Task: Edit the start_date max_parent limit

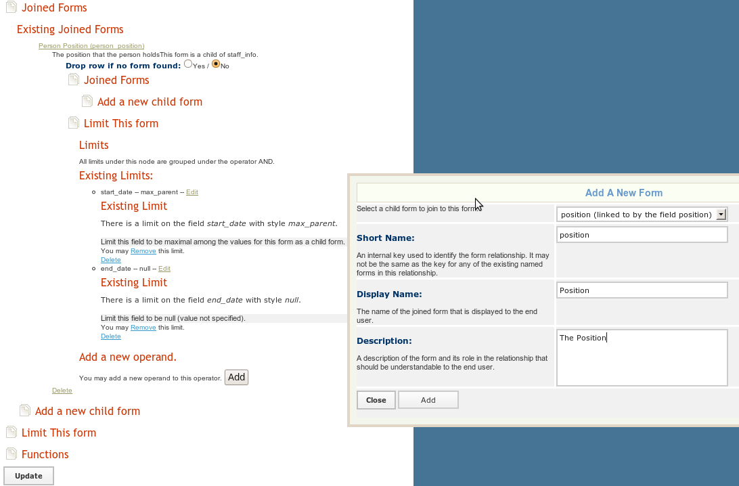Action: tap(192, 192)
